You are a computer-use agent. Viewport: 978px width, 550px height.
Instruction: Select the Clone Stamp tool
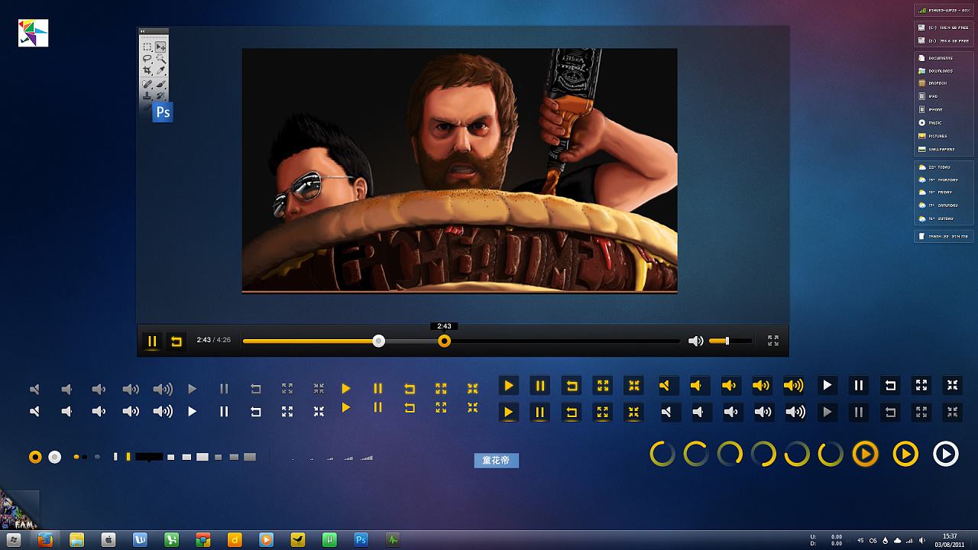point(147,96)
